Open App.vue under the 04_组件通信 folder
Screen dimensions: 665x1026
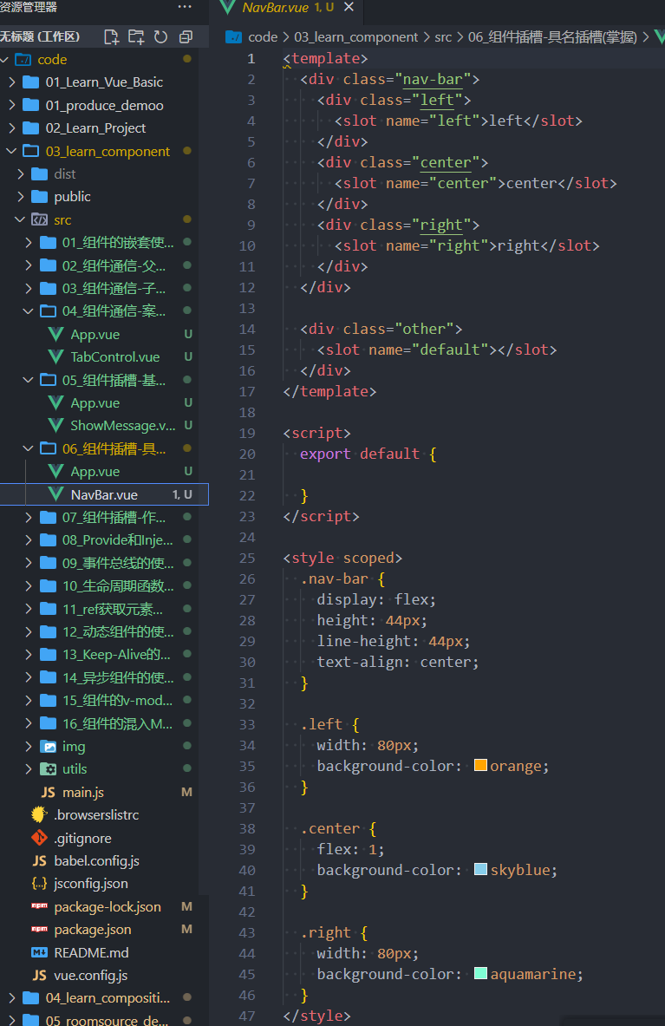pos(95,335)
